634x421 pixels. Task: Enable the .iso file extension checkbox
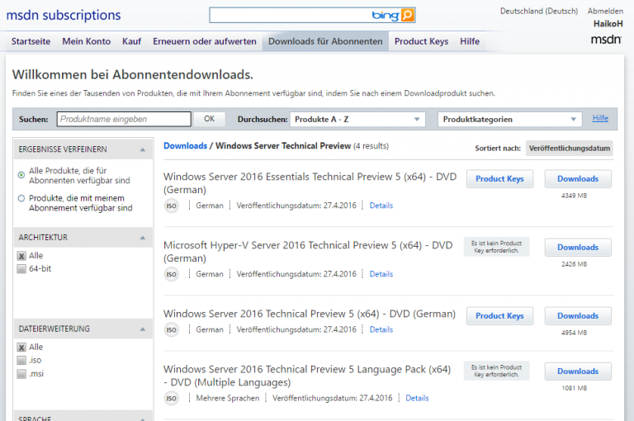click(21, 360)
